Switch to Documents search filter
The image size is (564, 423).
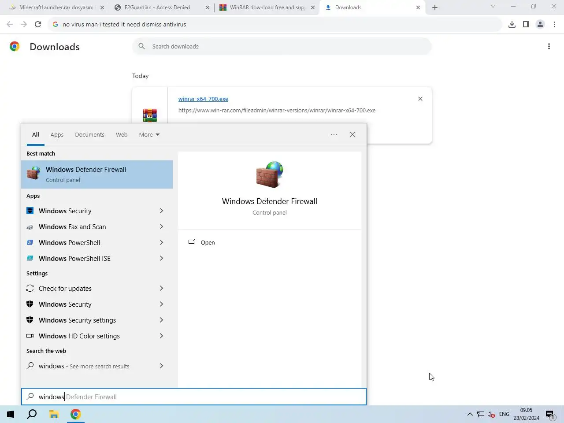click(x=89, y=135)
